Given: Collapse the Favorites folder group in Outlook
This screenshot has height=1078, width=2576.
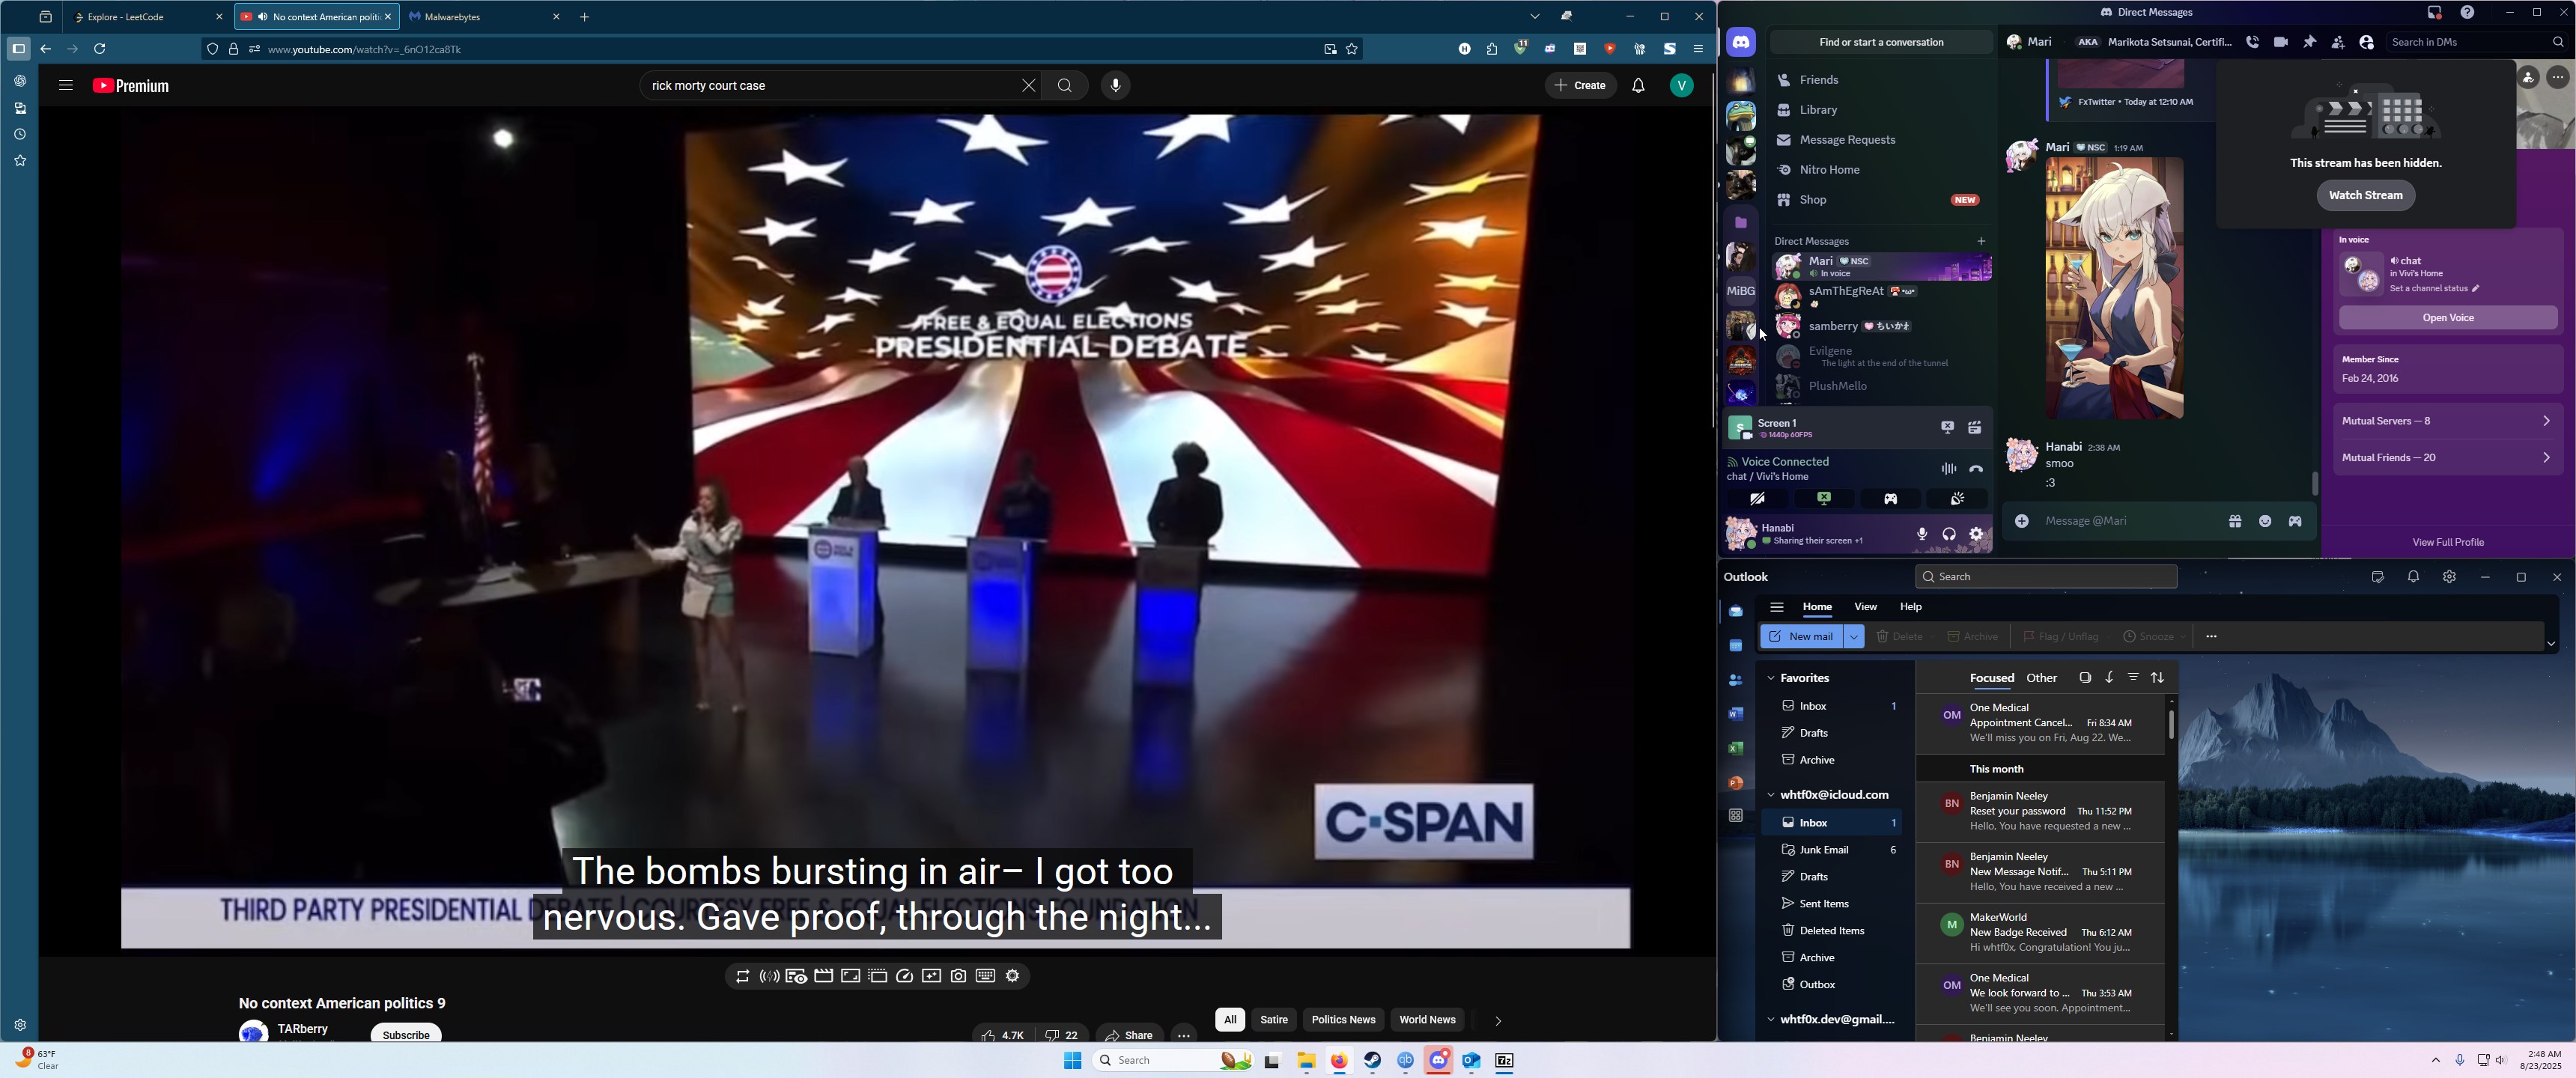Looking at the screenshot, I should coord(1771,678).
